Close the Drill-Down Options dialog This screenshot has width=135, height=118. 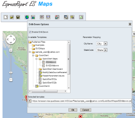[130, 24]
